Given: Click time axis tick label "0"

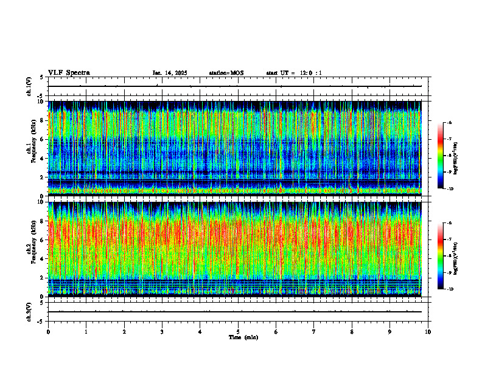Looking at the screenshot, I should click(48, 332).
